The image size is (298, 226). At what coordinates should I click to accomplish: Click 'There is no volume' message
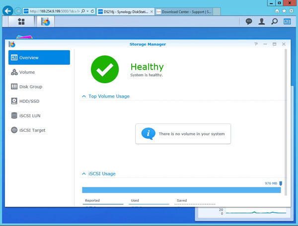(x=192, y=134)
